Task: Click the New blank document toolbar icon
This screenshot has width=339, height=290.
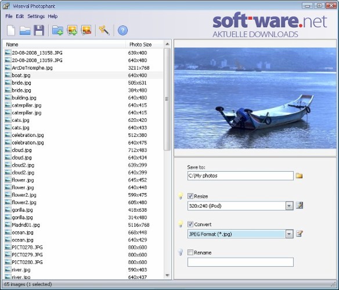Action: pos(11,30)
